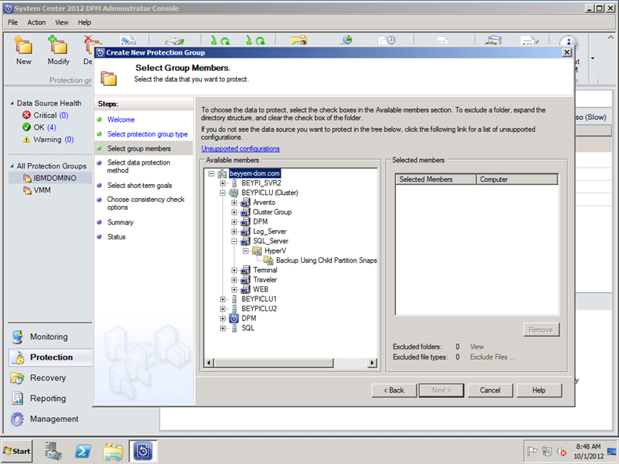This screenshot has height=464, width=619.
Task: Open the Action menu
Action: pos(37,23)
